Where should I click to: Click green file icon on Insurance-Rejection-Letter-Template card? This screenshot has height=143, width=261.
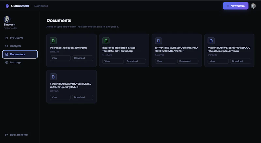[106, 41]
